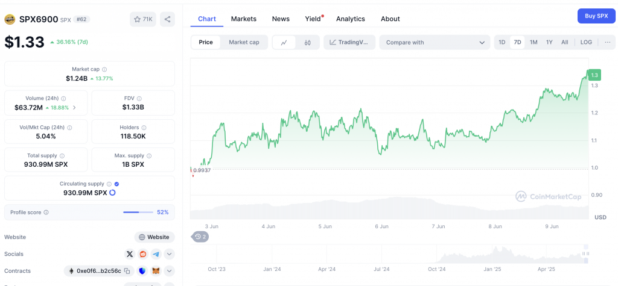Open the About tab
Image resolution: width=618 pixels, height=286 pixels.
pos(390,19)
